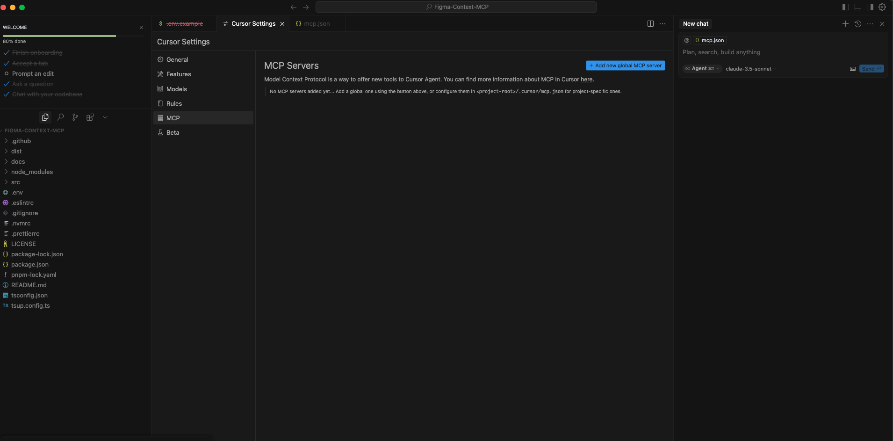Image resolution: width=893 pixels, height=441 pixels.
Task: Open the claude-3.5-sonnet model dropdown
Action: (x=750, y=69)
